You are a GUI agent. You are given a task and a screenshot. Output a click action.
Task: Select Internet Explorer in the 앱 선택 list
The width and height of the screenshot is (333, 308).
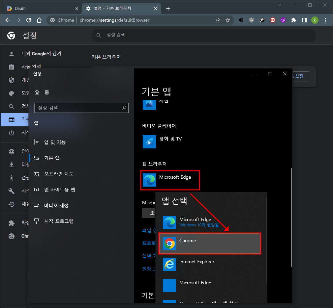(210, 265)
